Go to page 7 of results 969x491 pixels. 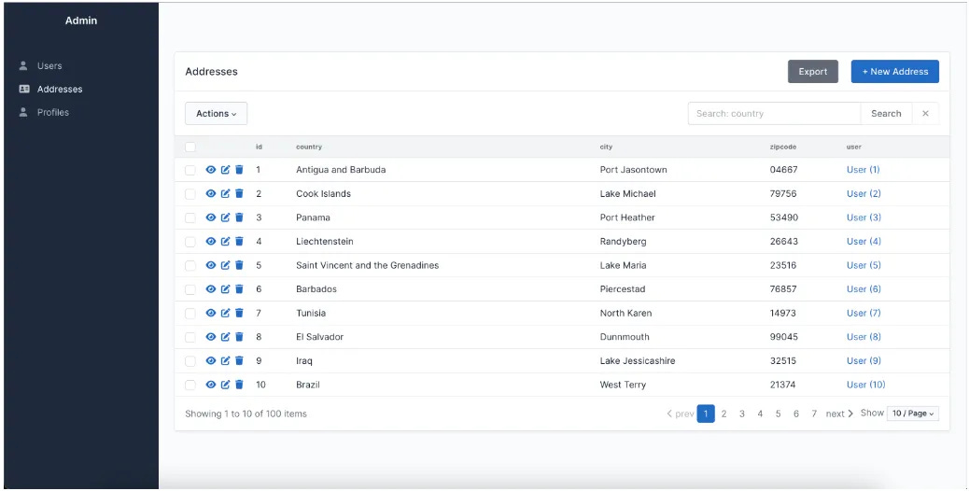click(x=814, y=414)
